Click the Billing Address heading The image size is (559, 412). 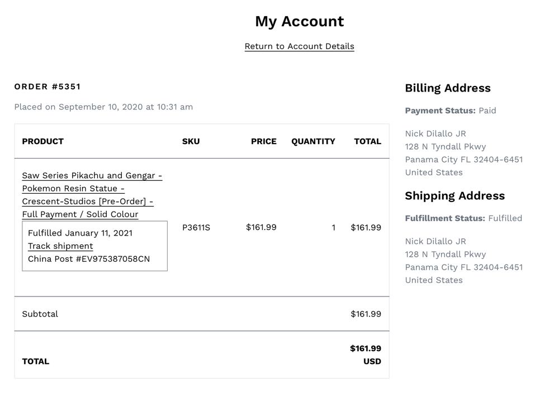447,88
